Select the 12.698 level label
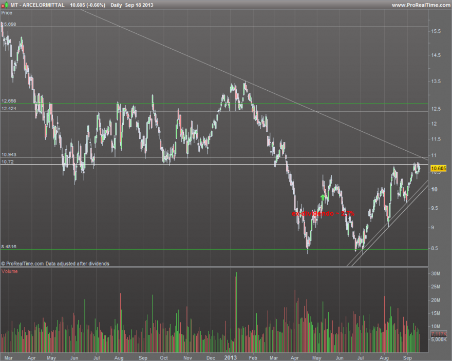 pos(9,101)
